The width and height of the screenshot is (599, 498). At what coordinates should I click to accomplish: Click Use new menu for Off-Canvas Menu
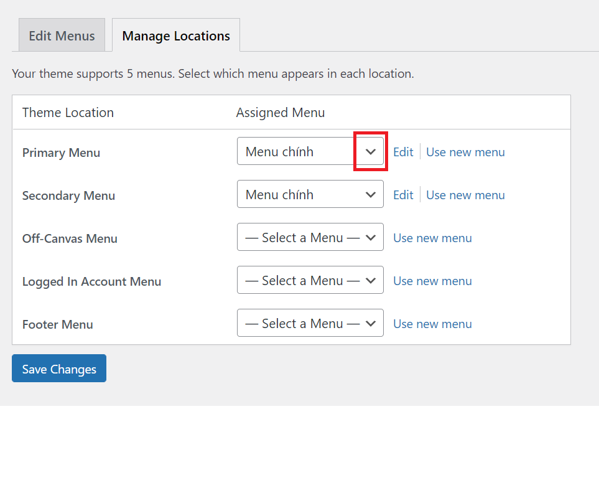click(432, 238)
